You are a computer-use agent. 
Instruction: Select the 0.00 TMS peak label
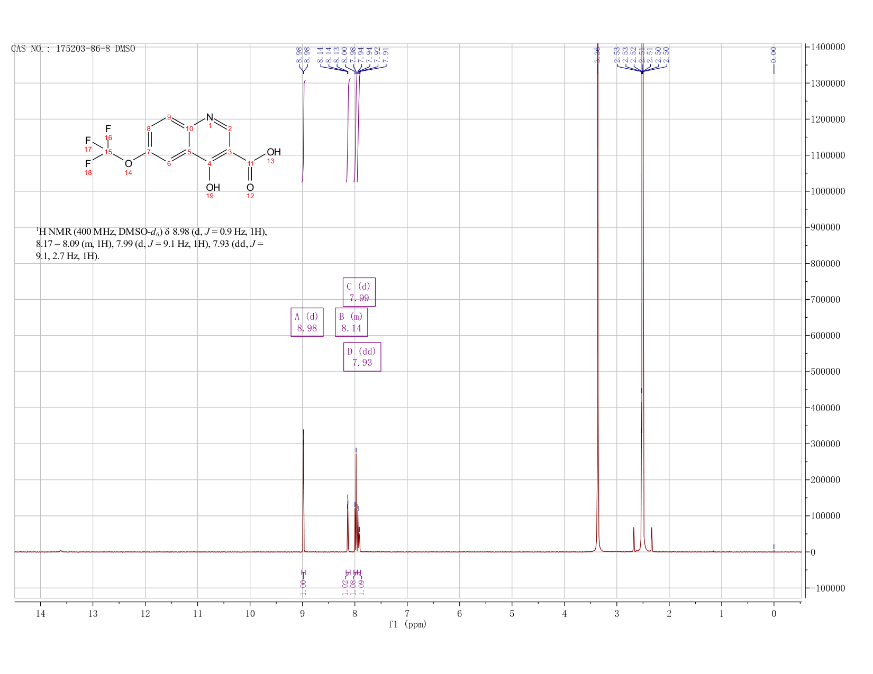click(x=774, y=55)
